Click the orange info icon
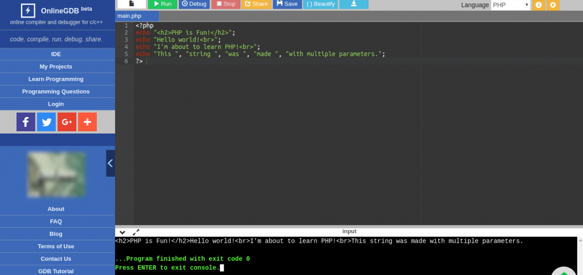Screen dimensions: 583x275 538,5
